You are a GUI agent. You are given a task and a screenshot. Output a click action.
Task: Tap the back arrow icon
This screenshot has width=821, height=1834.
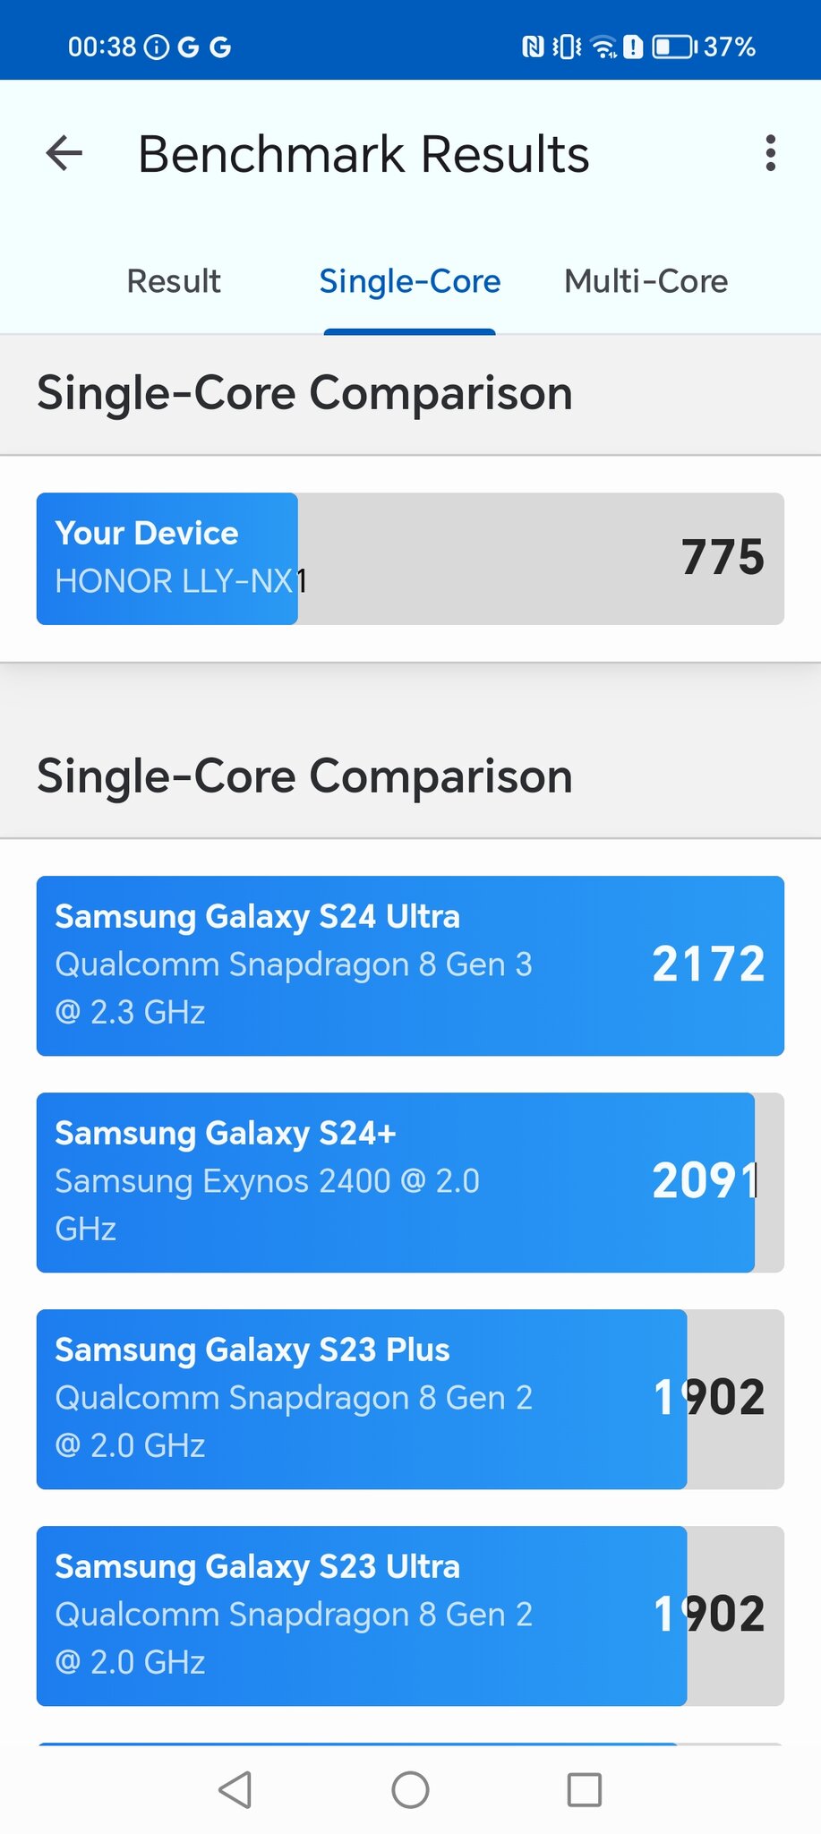pyautogui.click(x=64, y=153)
